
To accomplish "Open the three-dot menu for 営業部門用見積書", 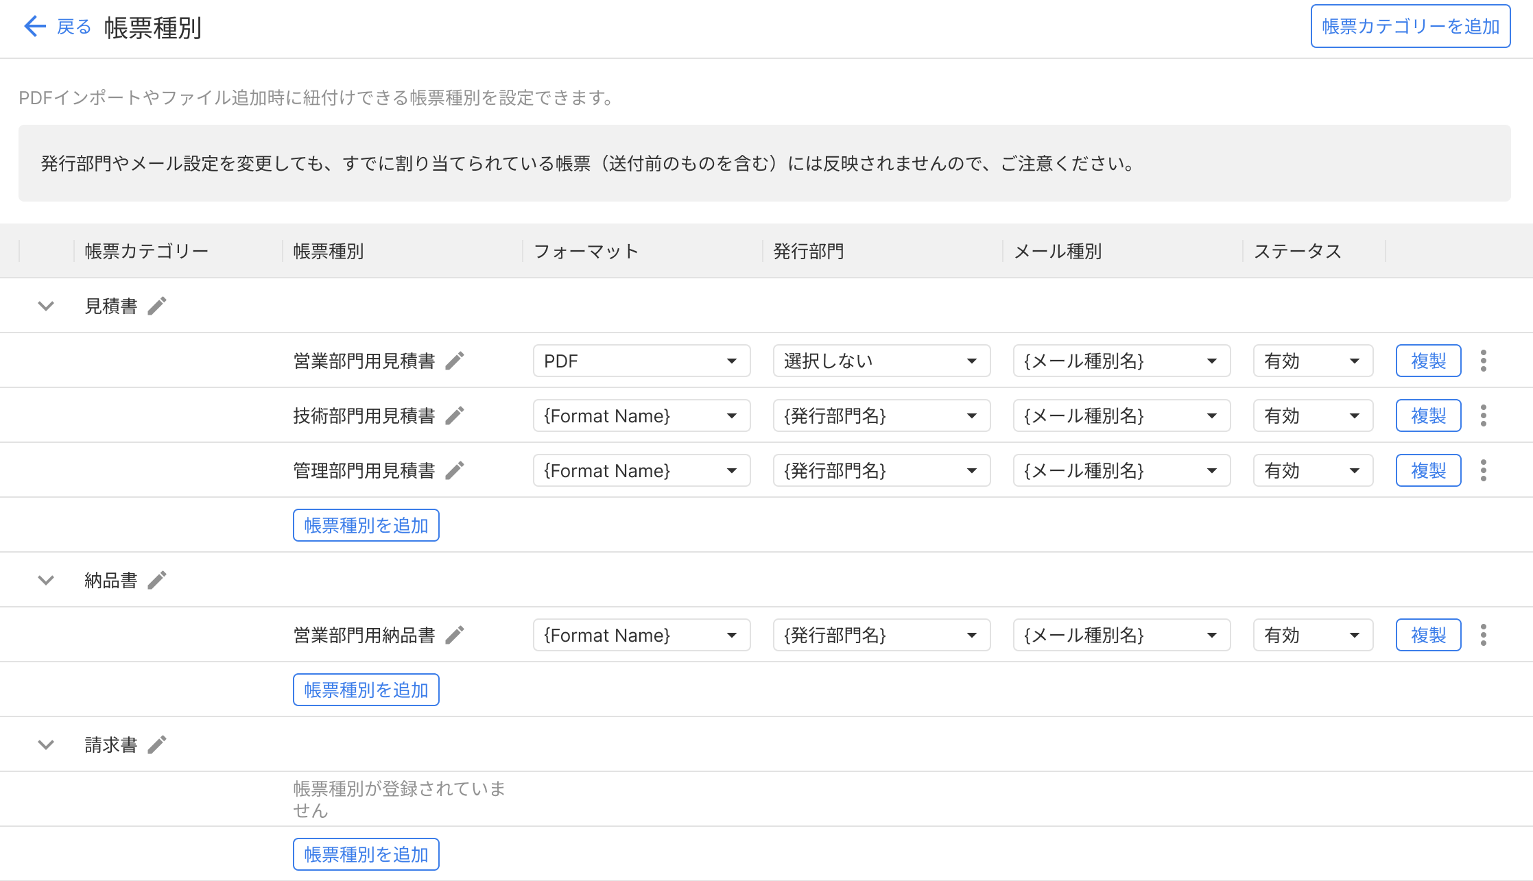I will 1484,361.
